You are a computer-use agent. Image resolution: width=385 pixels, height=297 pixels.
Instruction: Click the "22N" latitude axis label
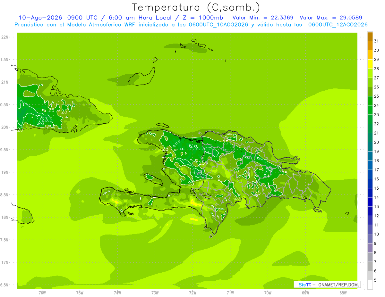5,37
